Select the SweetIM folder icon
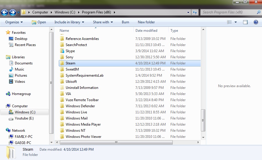The width and height of the screenshot is (262, 160). click(x=62, y=69)
